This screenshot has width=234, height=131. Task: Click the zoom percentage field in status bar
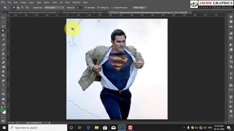click(x=11, y=123)
